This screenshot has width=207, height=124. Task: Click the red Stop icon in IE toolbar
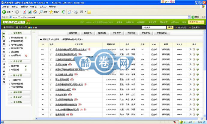25,12
